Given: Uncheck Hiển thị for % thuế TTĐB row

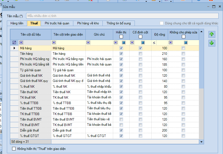Looking at the screenshot, I should [121, 103].
